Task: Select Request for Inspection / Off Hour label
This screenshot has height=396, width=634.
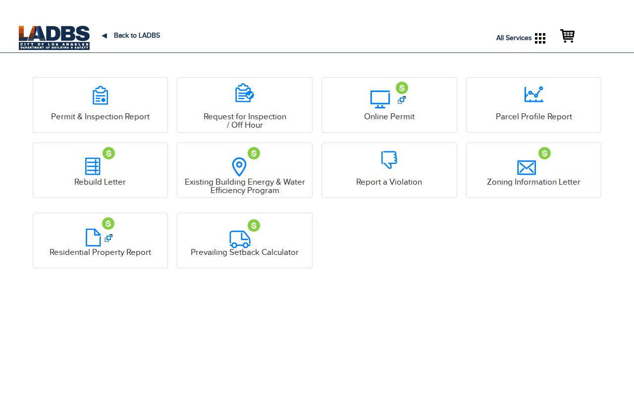Action: coord(245,121)
